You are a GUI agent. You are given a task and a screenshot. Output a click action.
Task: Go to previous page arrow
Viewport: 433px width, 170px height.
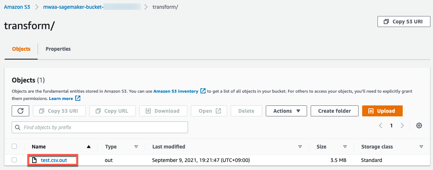[380, 125]
